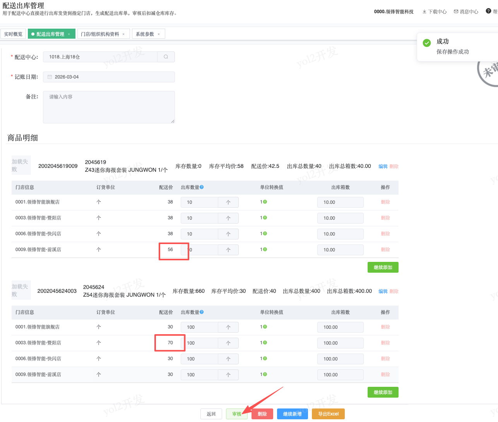Click the 出库数量 input for 0006 in Z54 table
Viewport: 498px width, 422px height.
(199, 359)
